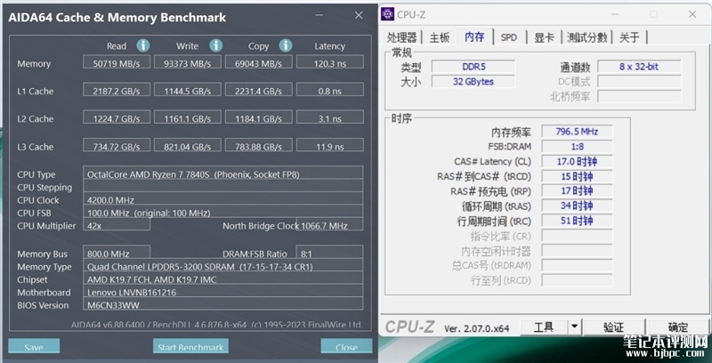Click tRC value 51 时钟
712x363 pixels.
(x=577, y=221)
